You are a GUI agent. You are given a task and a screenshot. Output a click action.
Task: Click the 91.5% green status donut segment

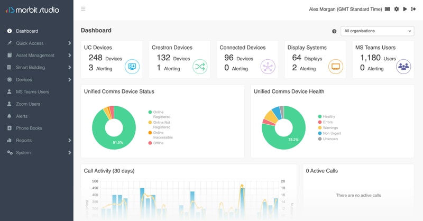click(x=118, y=142)
